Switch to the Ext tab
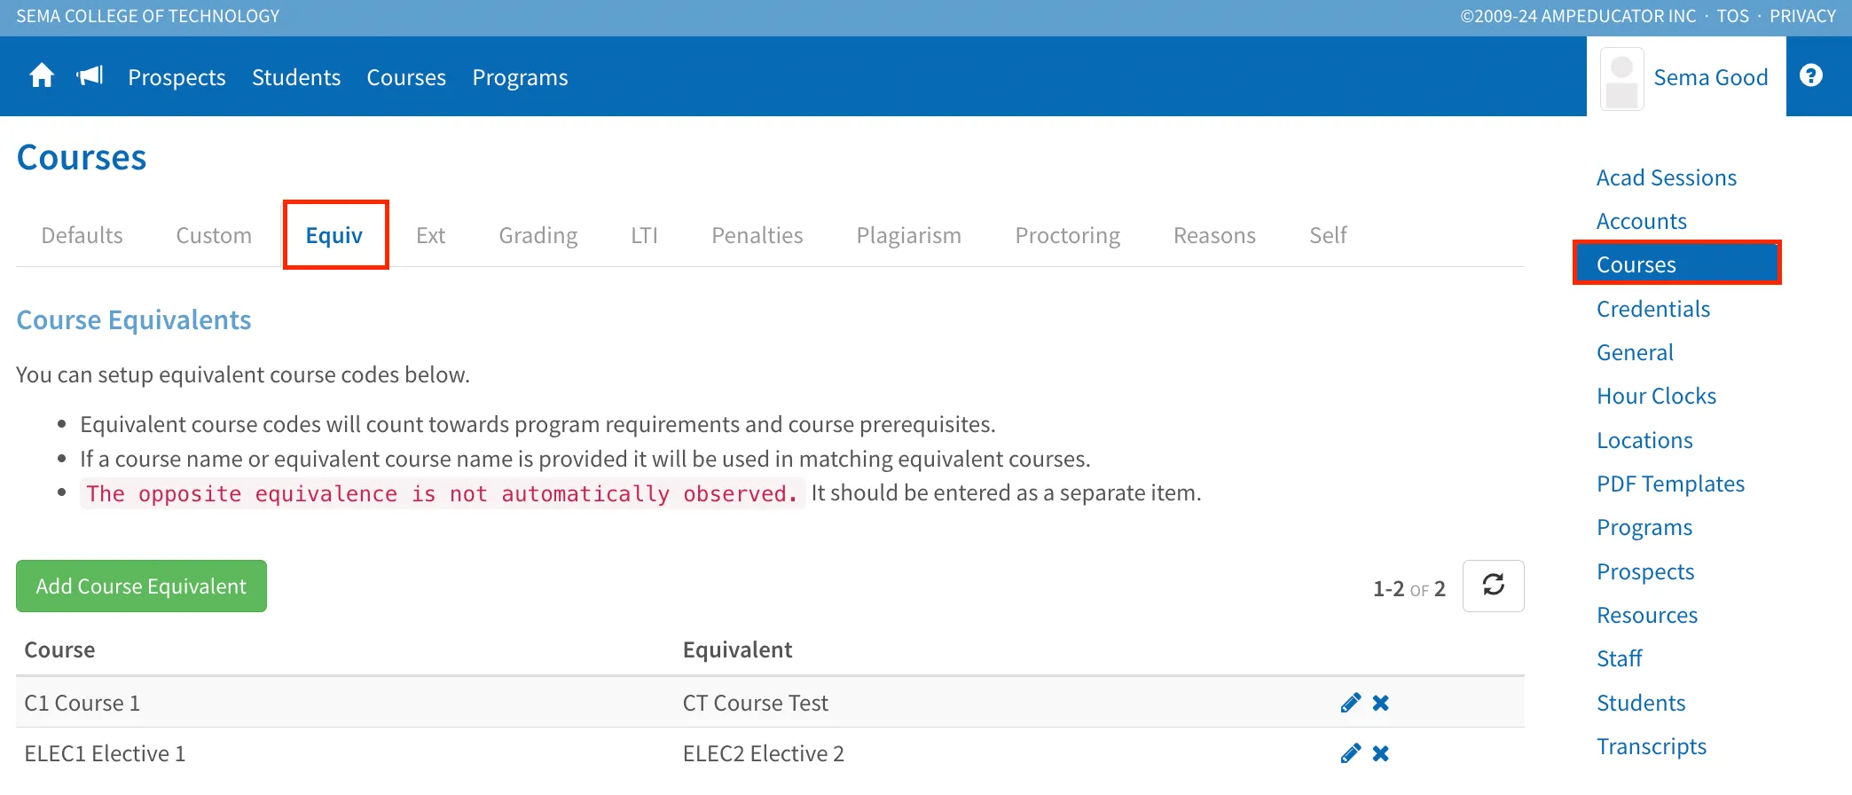This screenshot has width=1852, height=795. point(430,235)
